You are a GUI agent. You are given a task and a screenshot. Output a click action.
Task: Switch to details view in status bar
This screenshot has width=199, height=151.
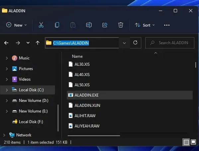tap(186, 142)
